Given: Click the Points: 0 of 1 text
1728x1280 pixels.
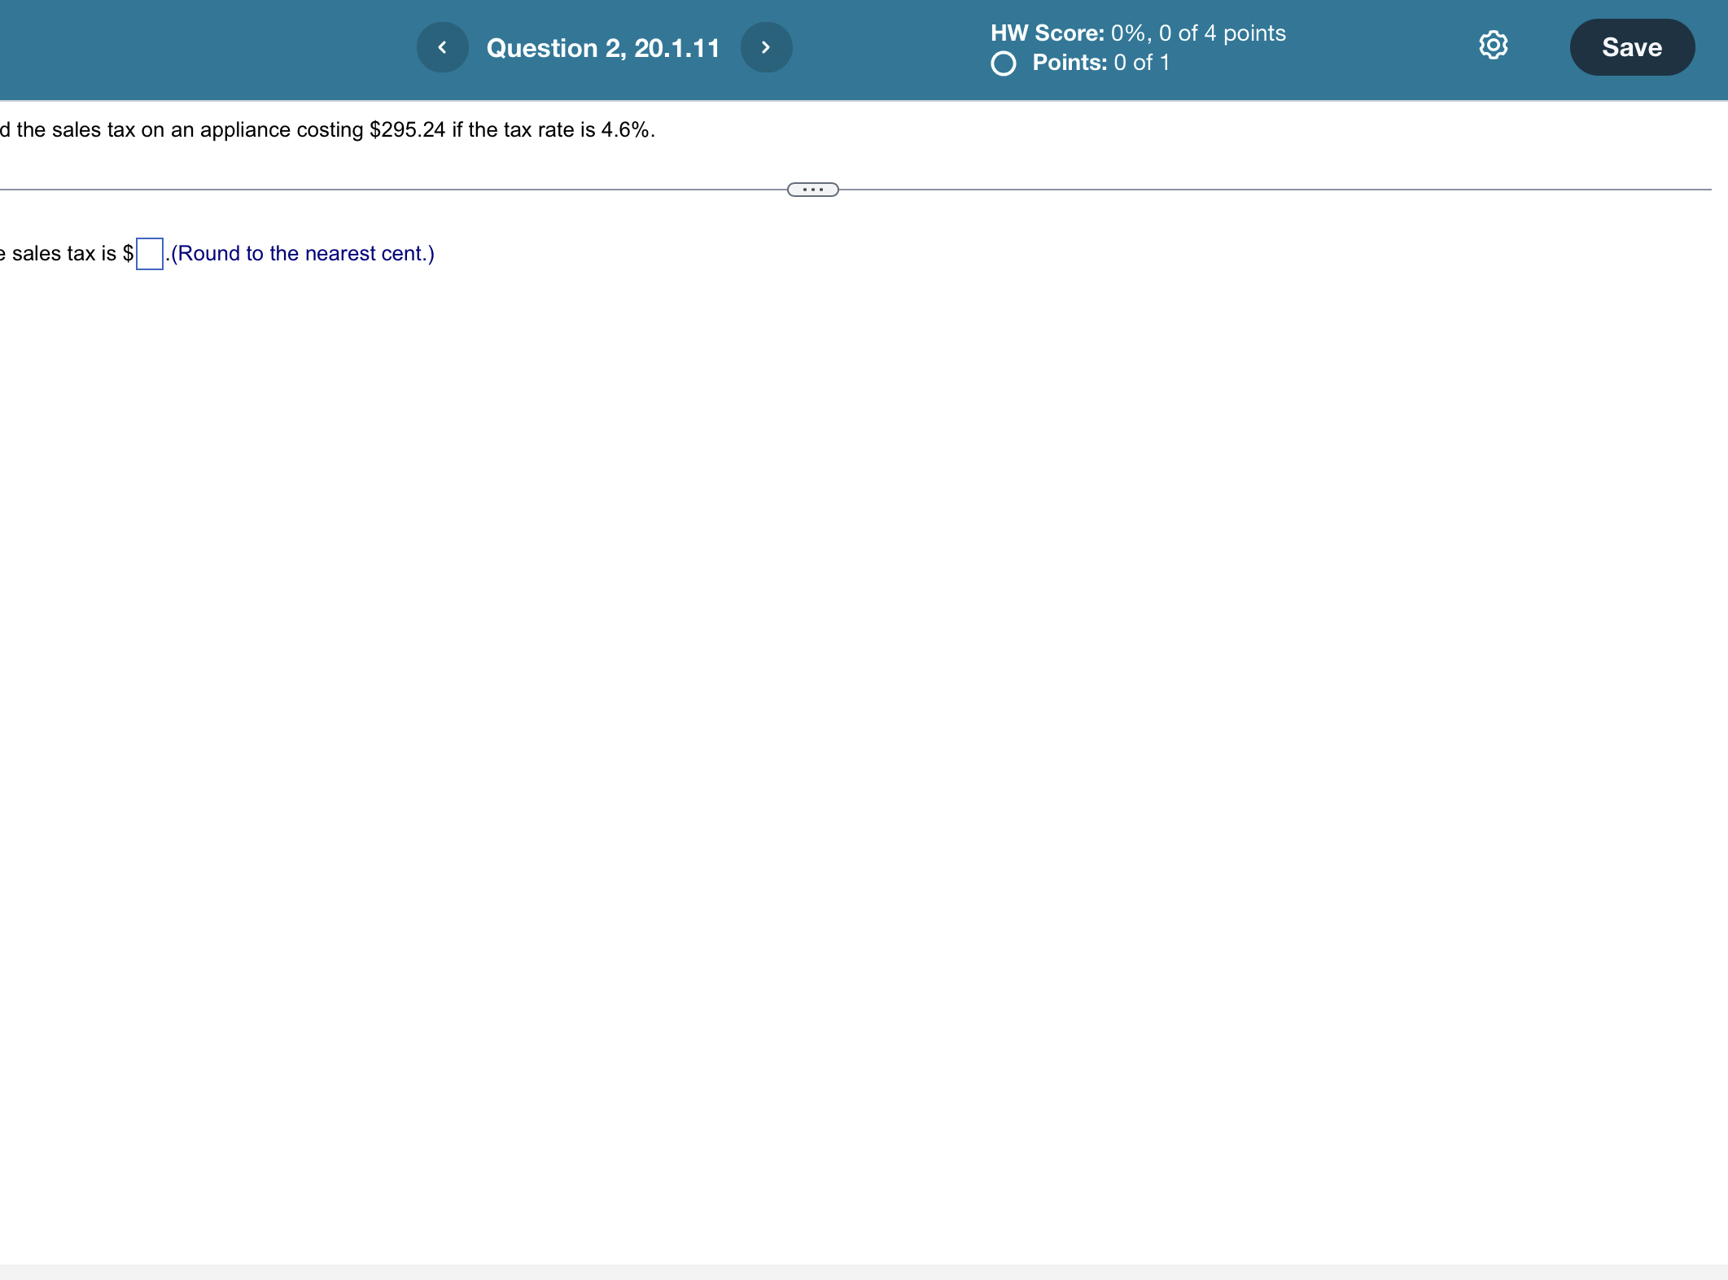Looking at the screenshot, I should pyautogui.click(x=1100, y=63).
